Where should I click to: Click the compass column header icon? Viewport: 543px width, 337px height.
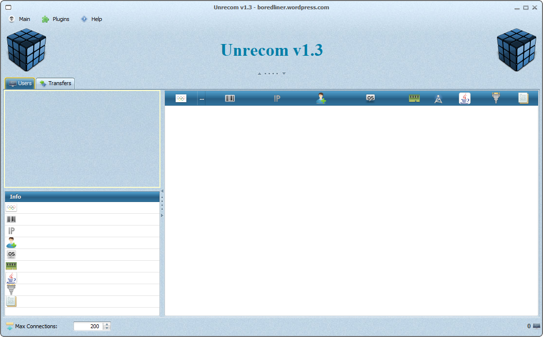[438, 99]
